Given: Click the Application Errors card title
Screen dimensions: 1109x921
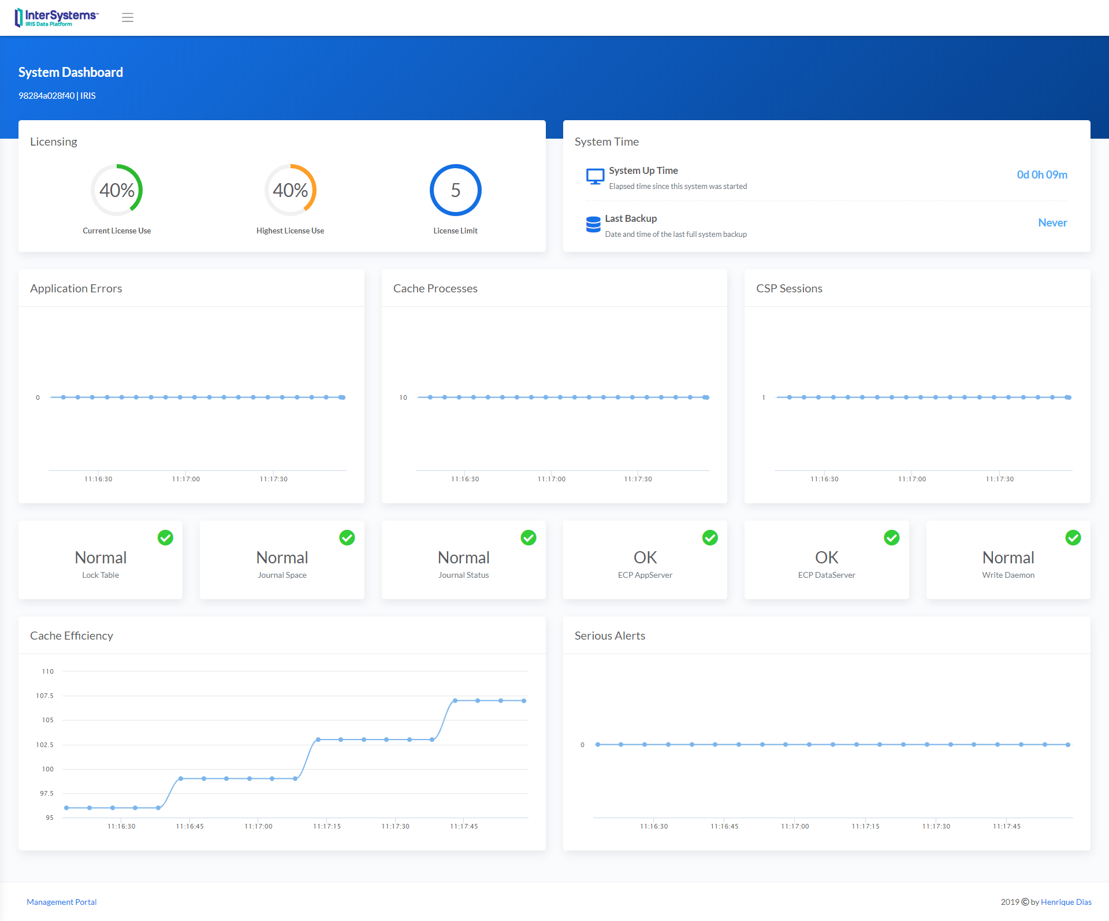Looking at the screenshot, I should [76, 288].
